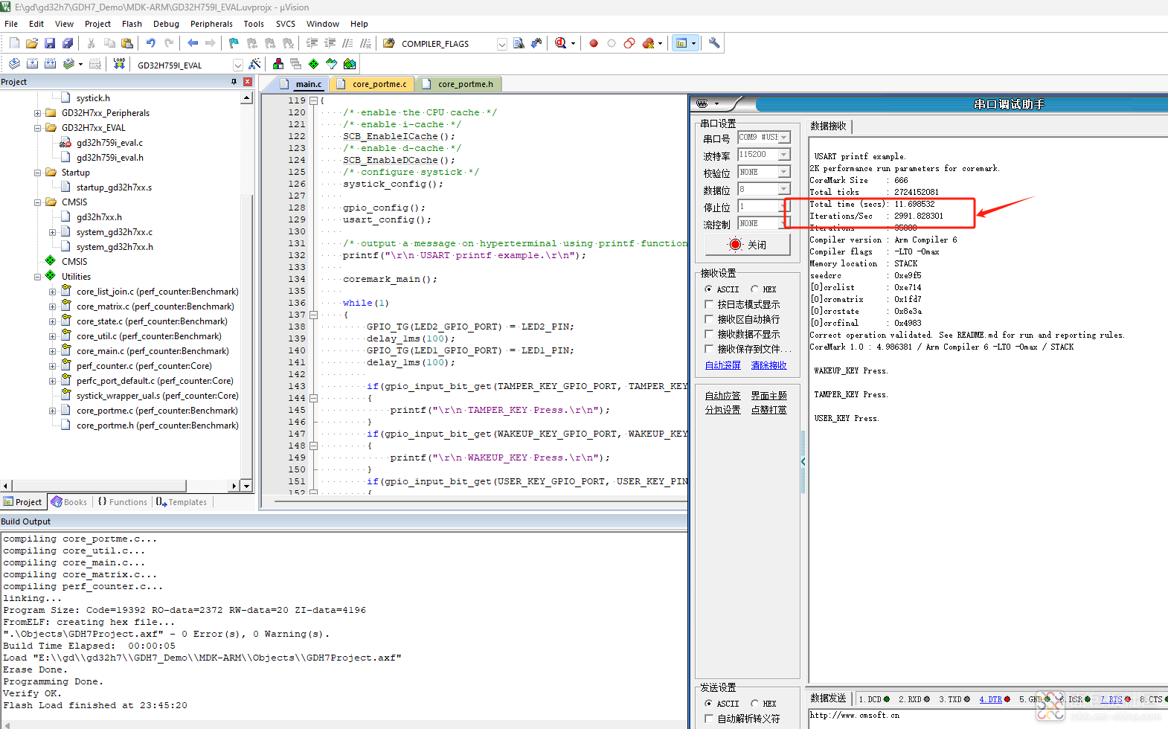
Task: Open Options for Target magic wand icon
Action: point(254,64)
